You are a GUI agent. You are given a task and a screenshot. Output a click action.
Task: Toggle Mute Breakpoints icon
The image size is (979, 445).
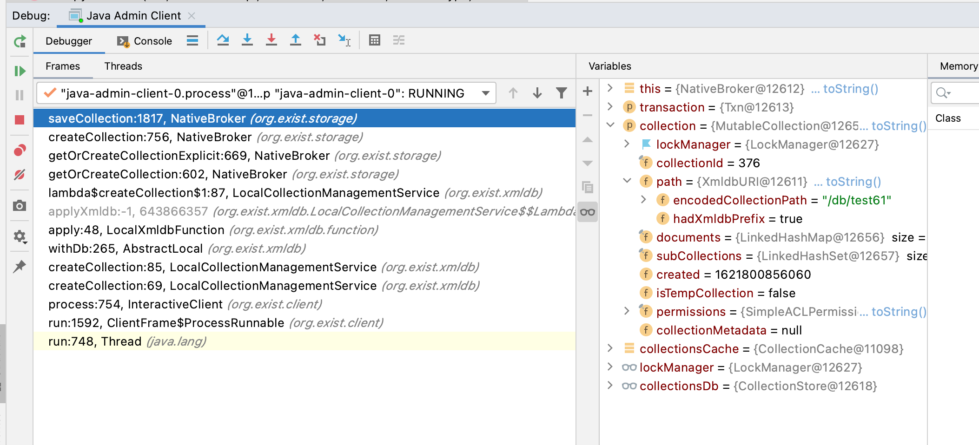[x=20, y=175]
